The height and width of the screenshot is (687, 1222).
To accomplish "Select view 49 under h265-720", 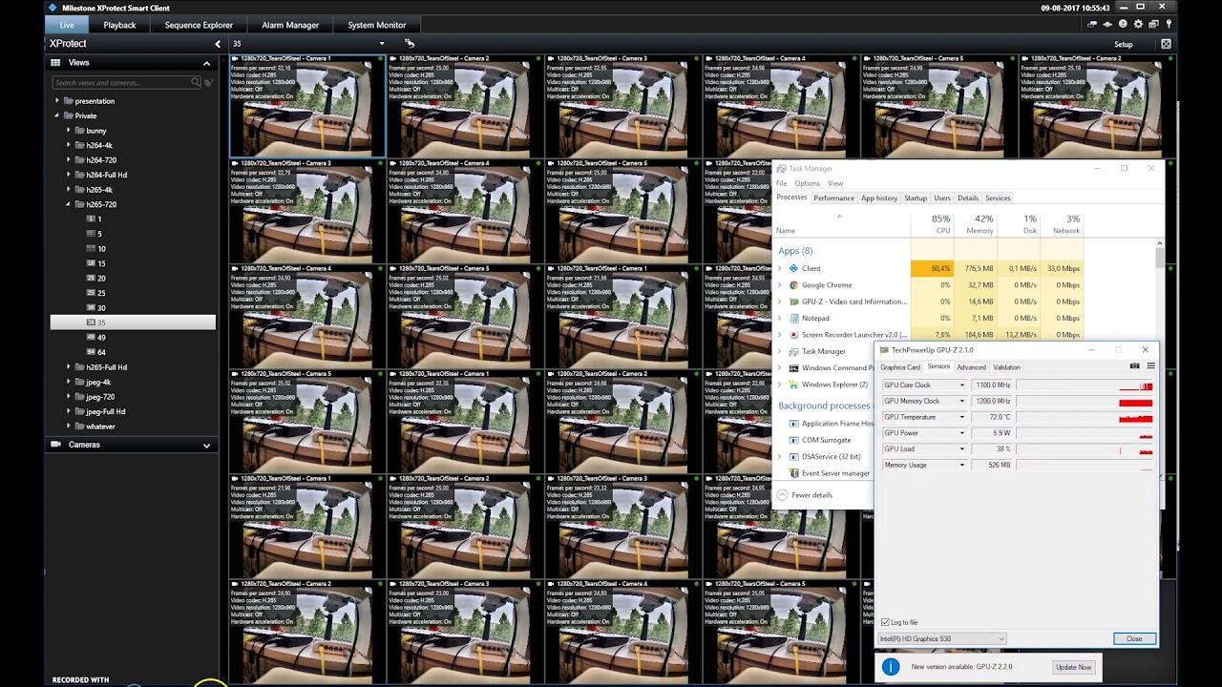I will [101, 338].
